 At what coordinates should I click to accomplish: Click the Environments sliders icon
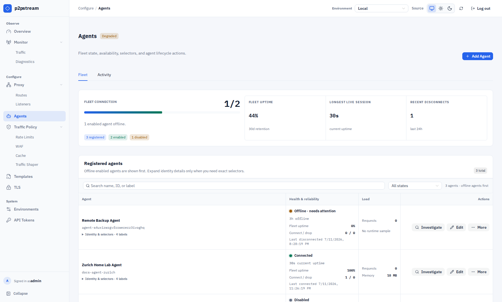click(9, 209)
